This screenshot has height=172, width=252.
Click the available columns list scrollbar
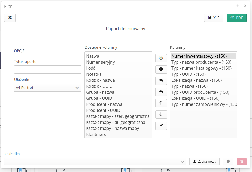pyautogui.click(x=151, y=66)
